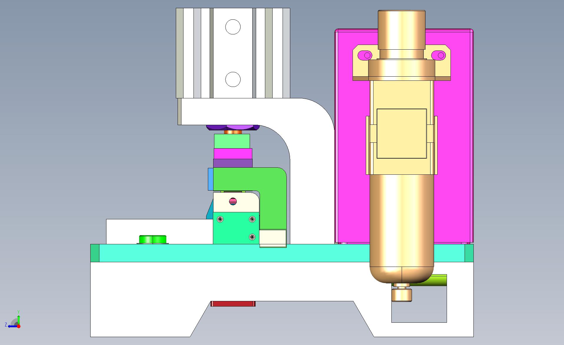
Task: Click the olive green tube beside the filter bowl
Action: point(432,280)
